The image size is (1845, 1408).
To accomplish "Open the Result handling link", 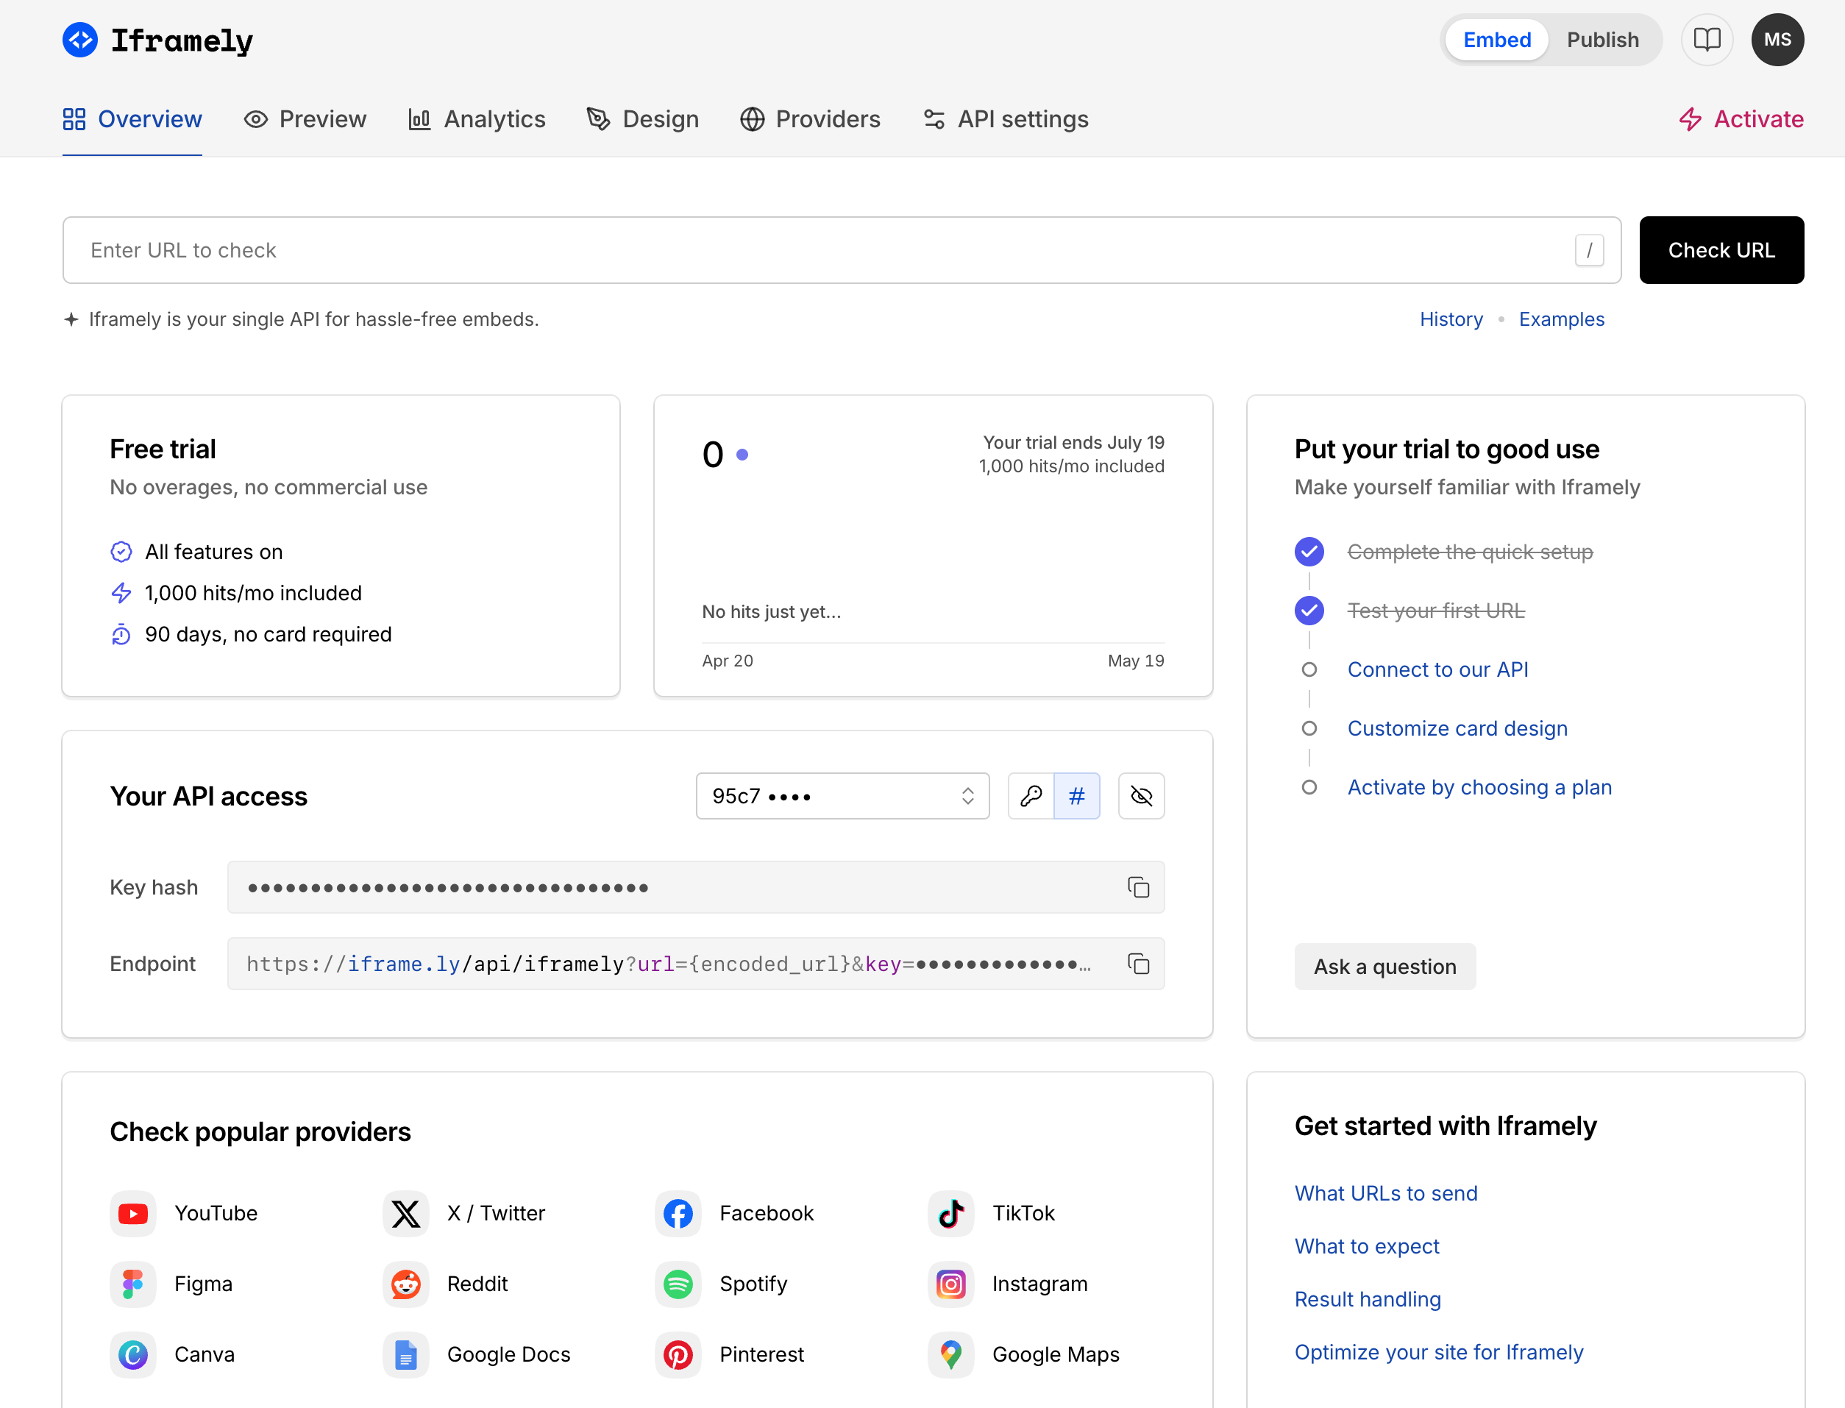I will pyautogui.click(x=1368, y=1298).
